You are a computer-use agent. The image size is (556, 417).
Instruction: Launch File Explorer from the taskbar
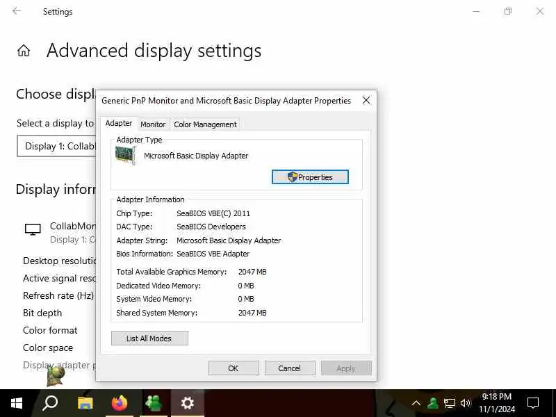point(85,403)
